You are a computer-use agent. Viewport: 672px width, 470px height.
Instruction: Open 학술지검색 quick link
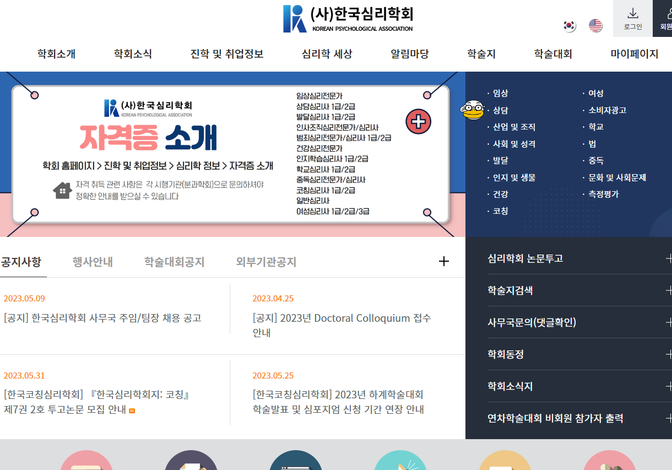510,290
